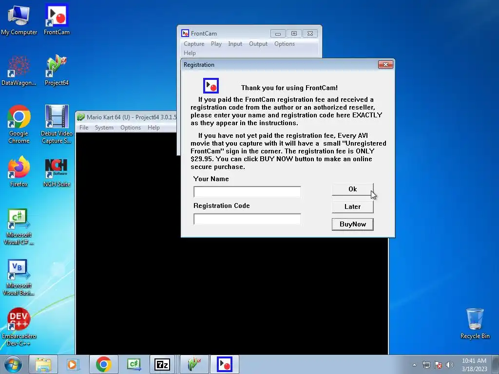
Task: Maximize the FrontCam window
Action: coord(294,34)
